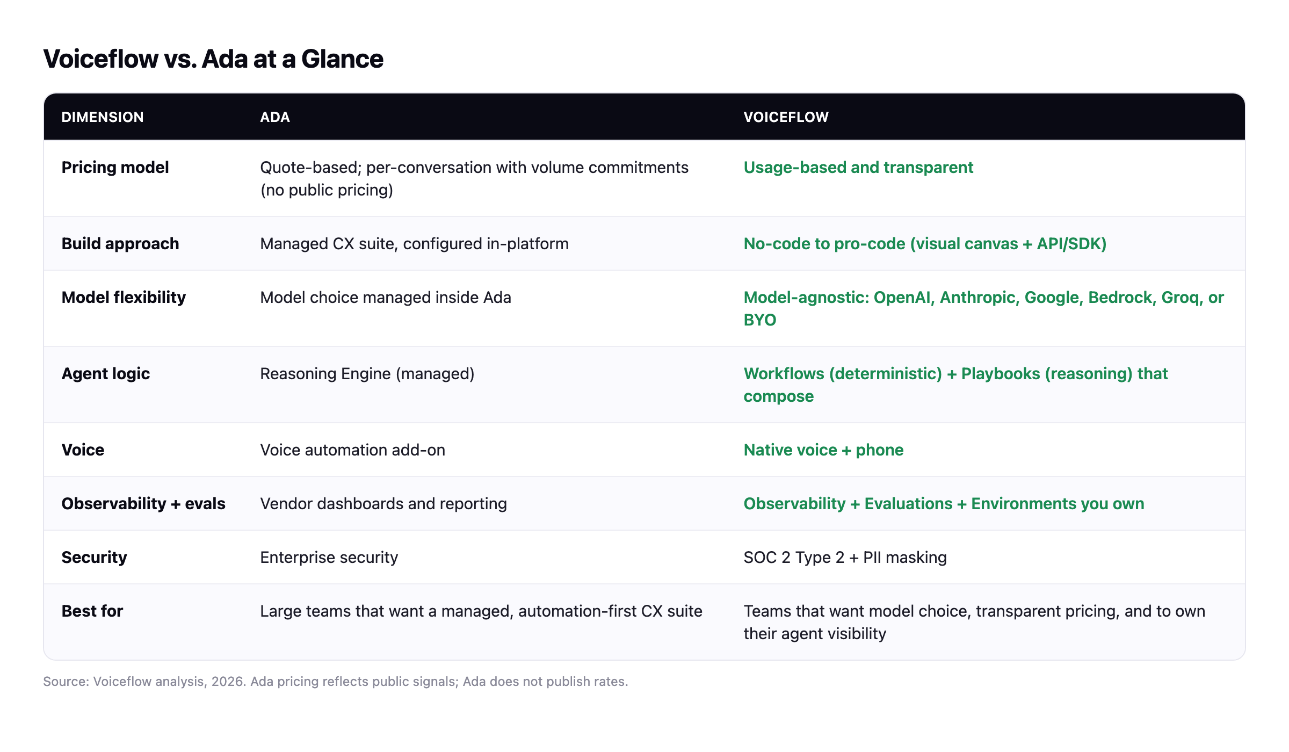This screenshot has height=752, width=1289.
Task: Click 'Teams that want model choice' cell
Action: (974, 623)
